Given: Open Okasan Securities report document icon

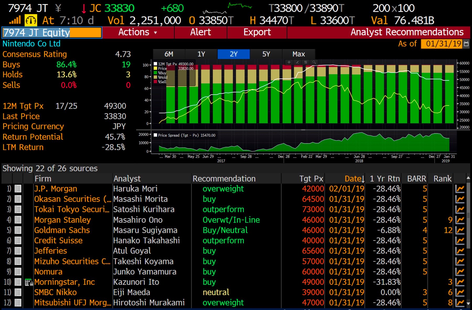Looking at the screenshot, I should [x=18, y=199].
